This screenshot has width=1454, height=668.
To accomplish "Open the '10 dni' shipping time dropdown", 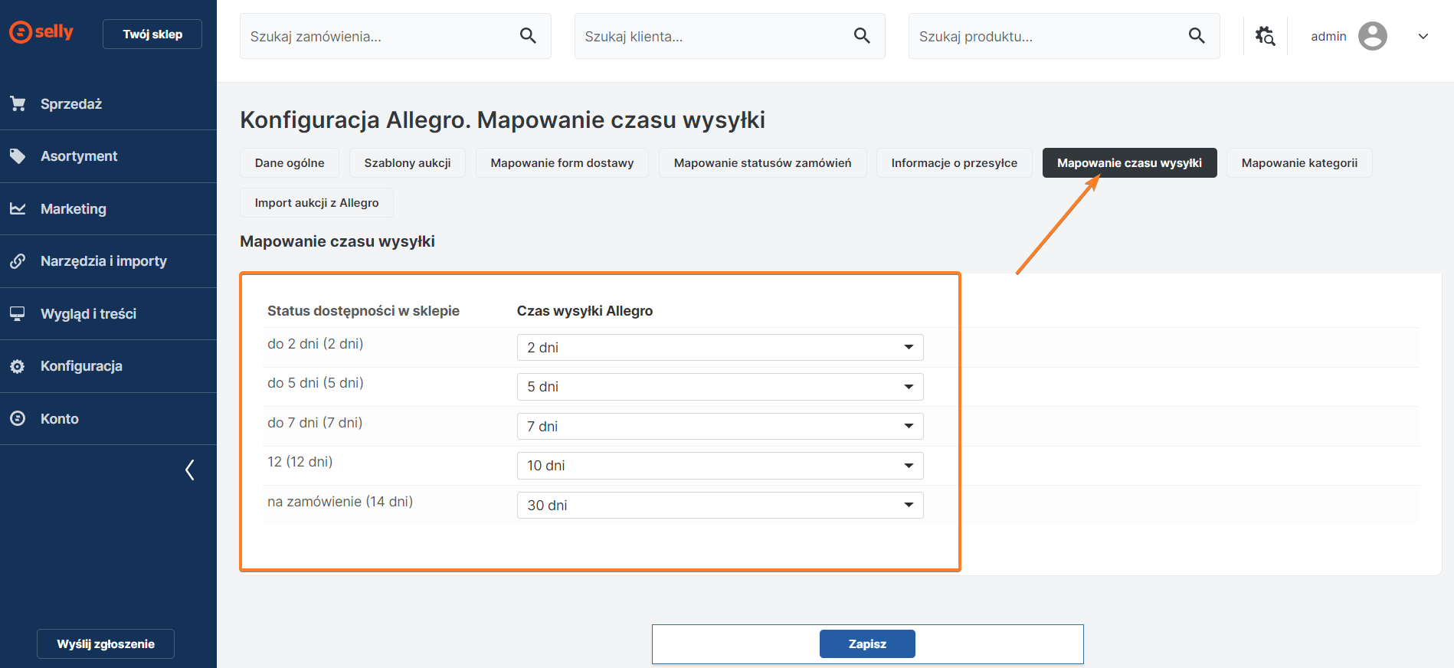I will tap(719, 466).
